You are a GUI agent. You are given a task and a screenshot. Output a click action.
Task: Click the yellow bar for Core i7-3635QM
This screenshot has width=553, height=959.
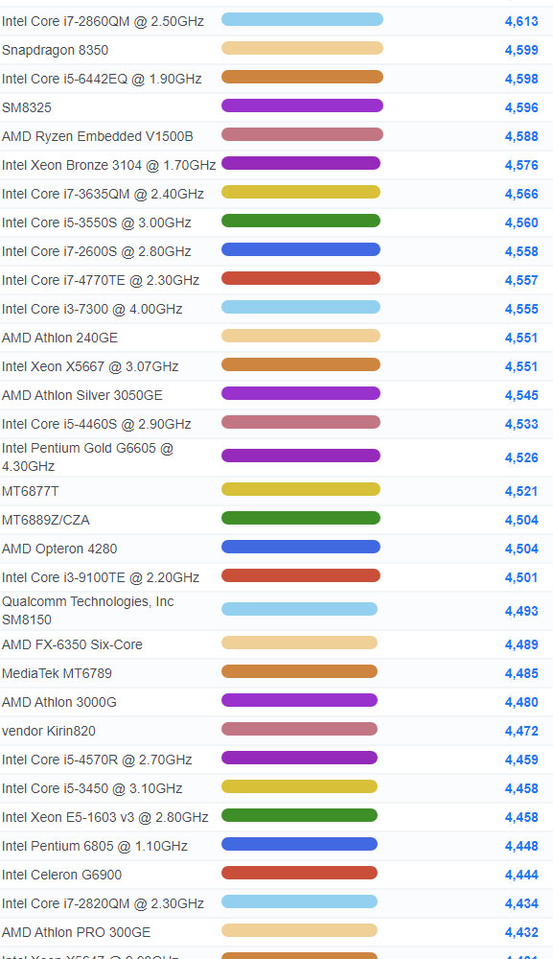(301, 192)
